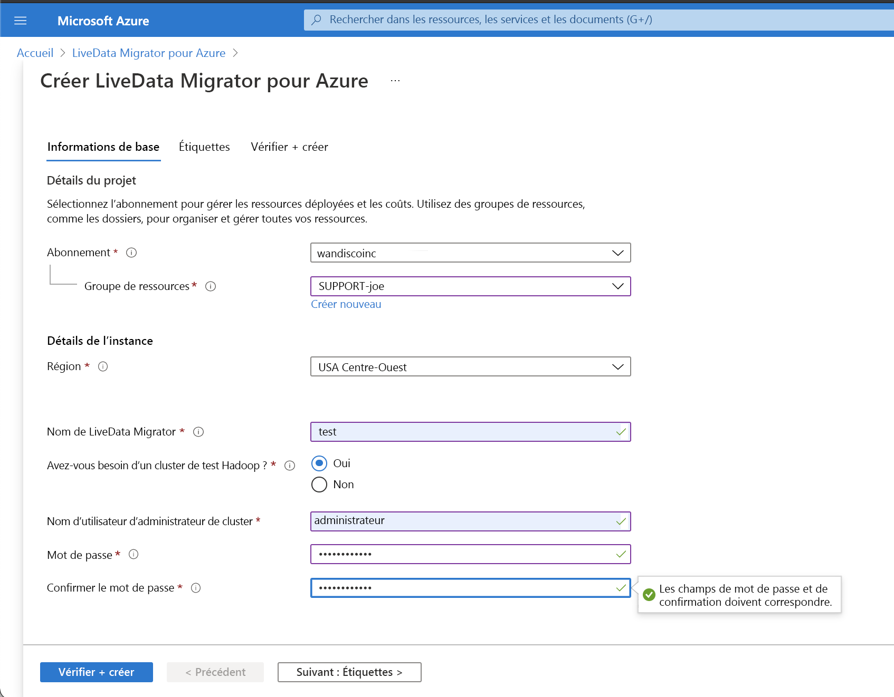Click Créer nouveau resource group link

(x=346, y=304)
